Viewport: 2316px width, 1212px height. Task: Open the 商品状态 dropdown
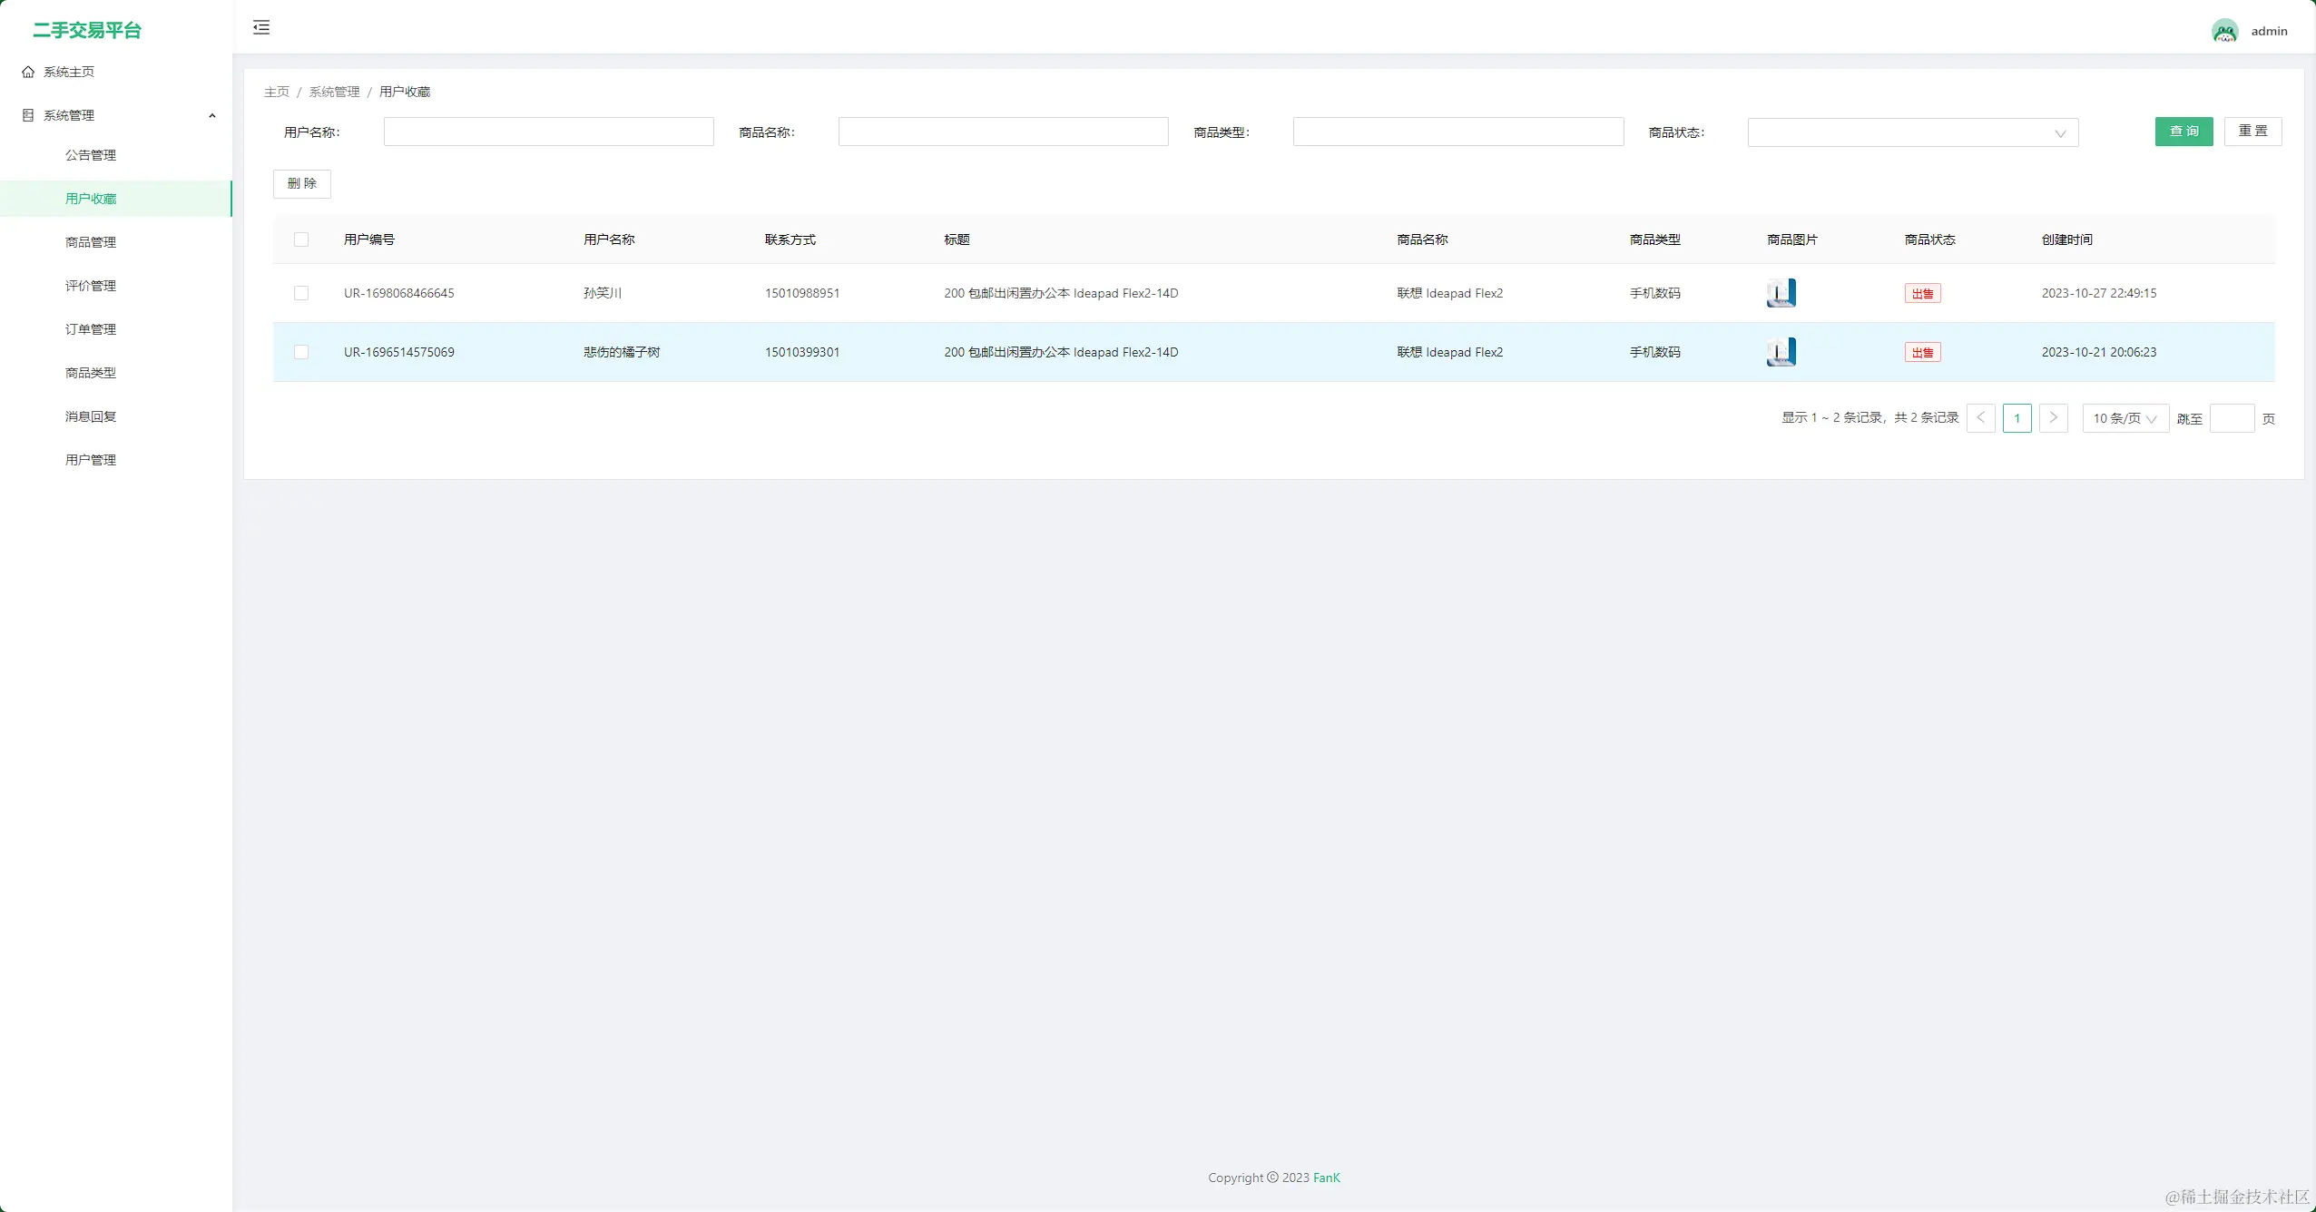[x=1912, y=132]
